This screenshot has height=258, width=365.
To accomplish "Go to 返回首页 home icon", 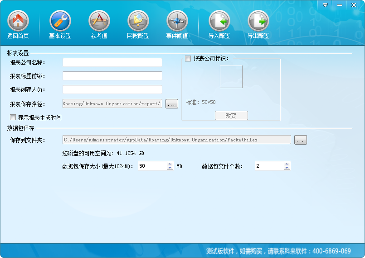I will 18,21.
